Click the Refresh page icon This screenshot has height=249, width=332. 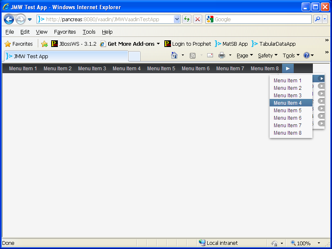pyautogui.click(x=187, y=19)
